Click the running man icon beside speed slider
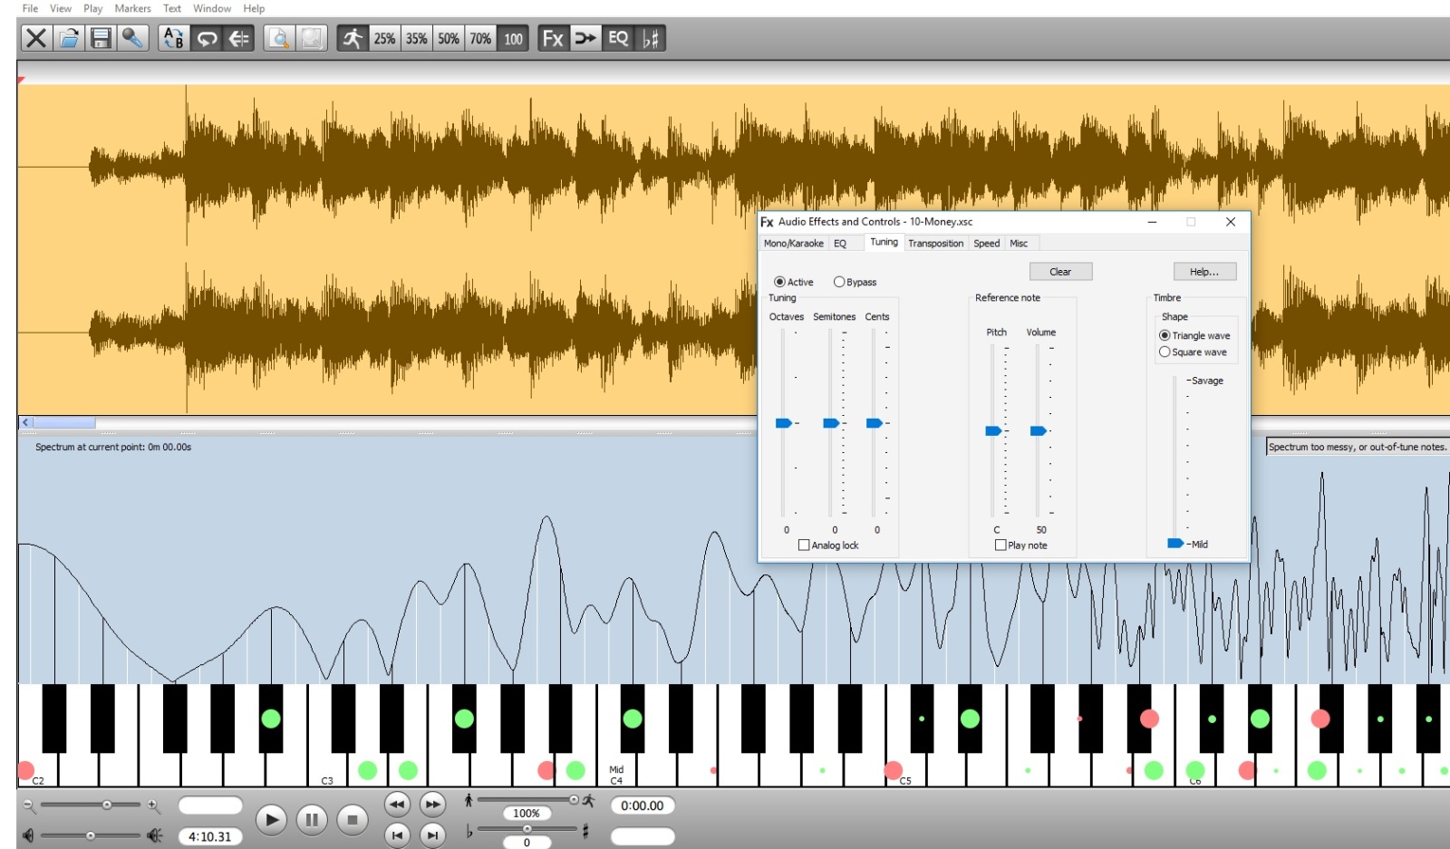This screenshot has height=849, width=1450. [x=588, y=800]
